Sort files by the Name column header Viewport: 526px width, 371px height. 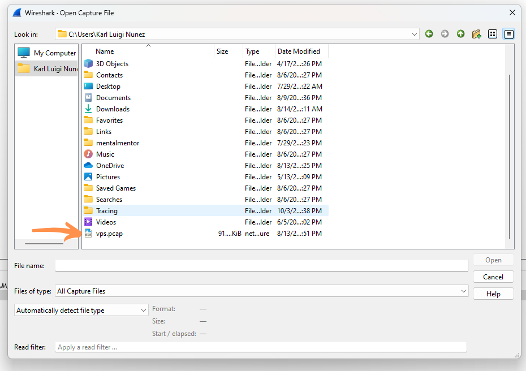pyautogui.click(x=105, y=51)
